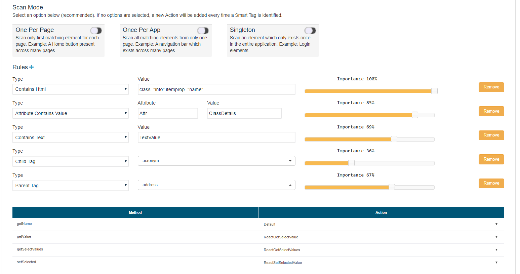This screenshot has width=520, height=274.
Task: Open the Child Tag type dropdown
Action: click(71, 161)
